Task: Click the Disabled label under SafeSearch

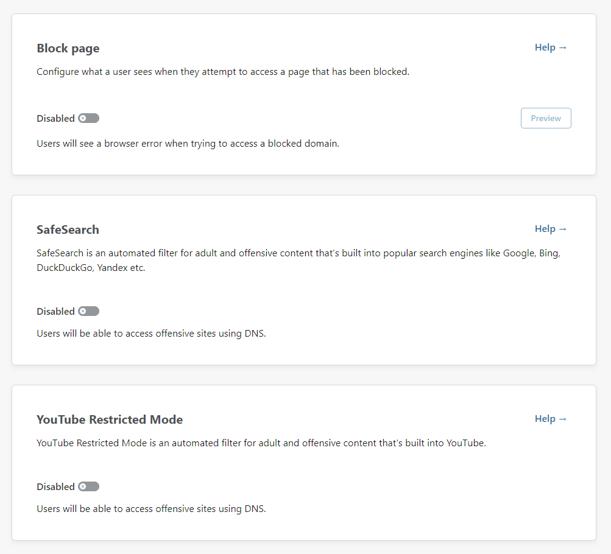Action: point(55,312)
